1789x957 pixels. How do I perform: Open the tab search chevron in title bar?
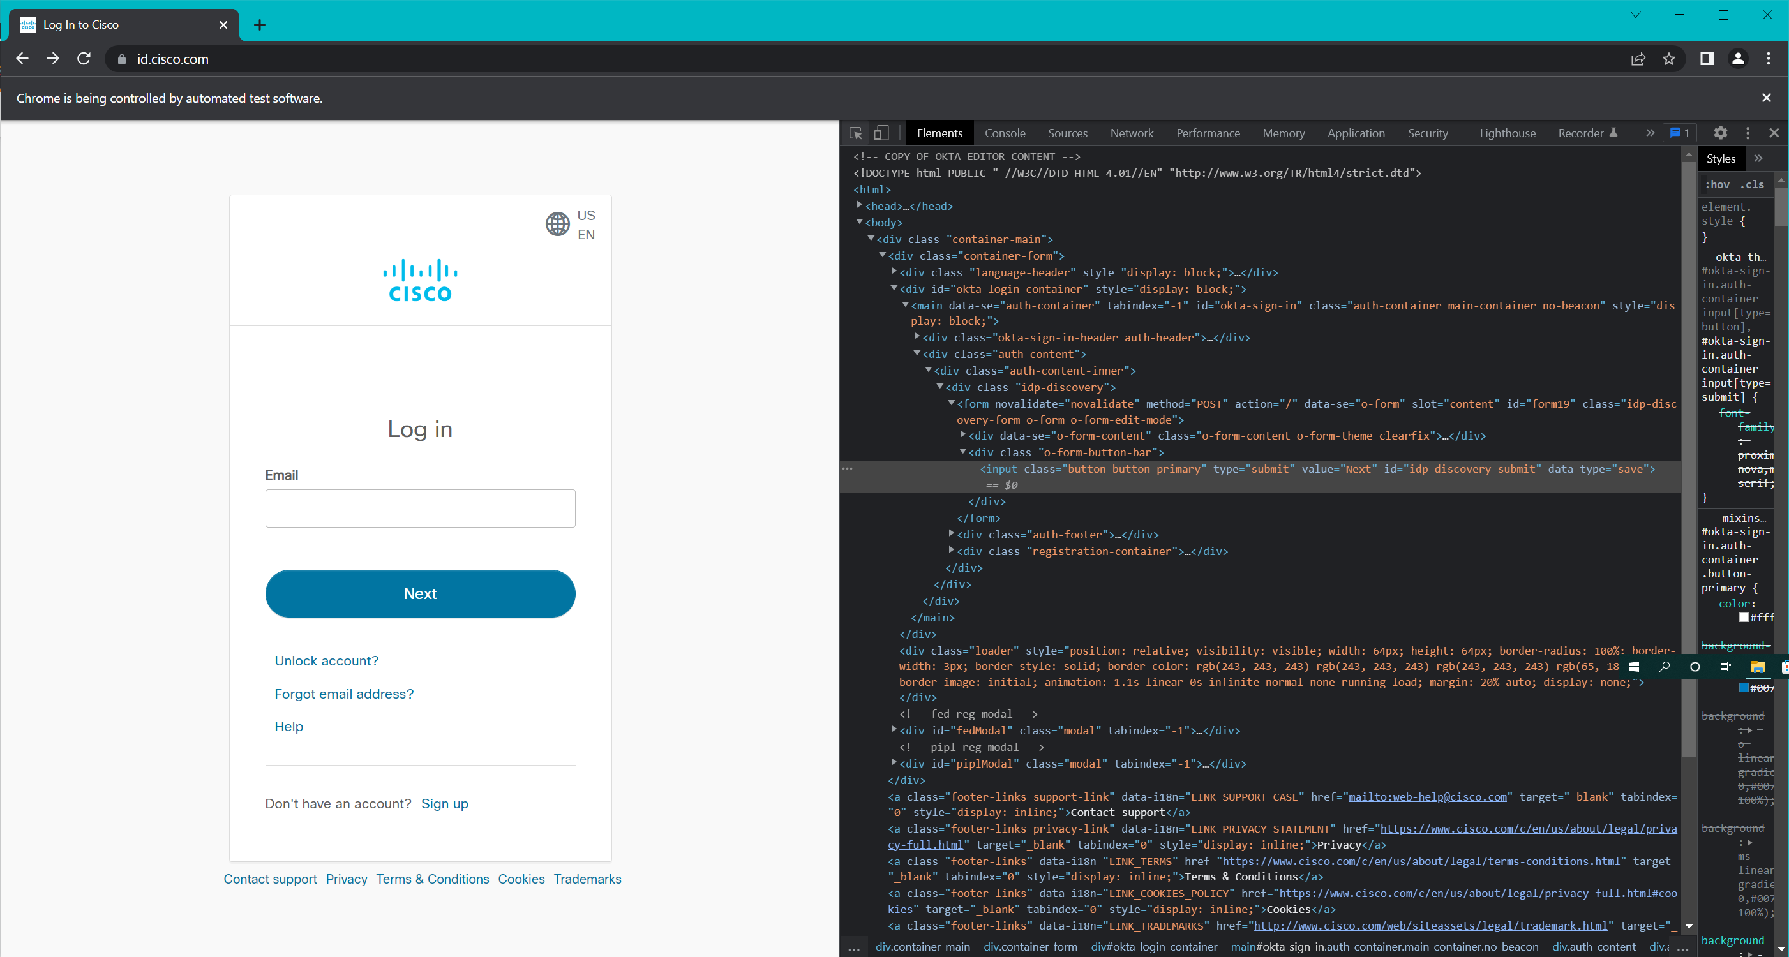tap(1636, 15)
